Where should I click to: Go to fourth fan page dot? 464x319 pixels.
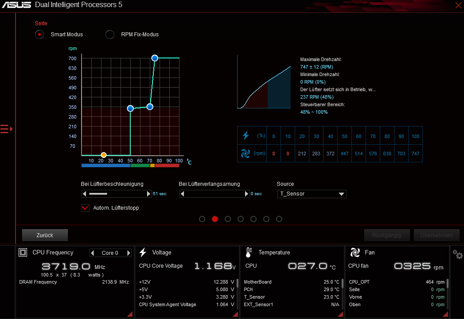[x=241, y=219]
